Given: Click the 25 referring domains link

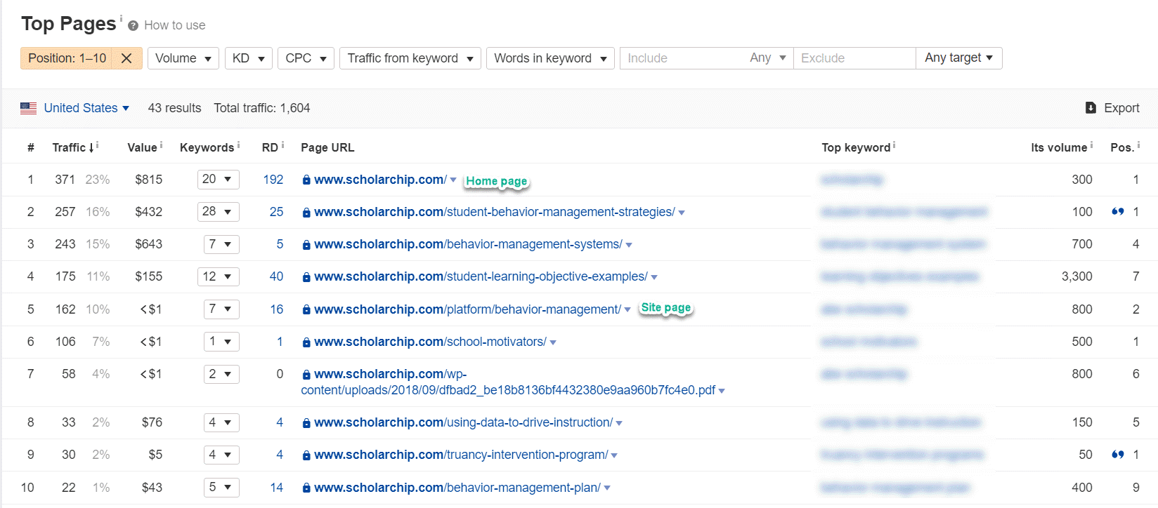Looking at the screenshot, I should pyautogui.click(x=277, y=212).
